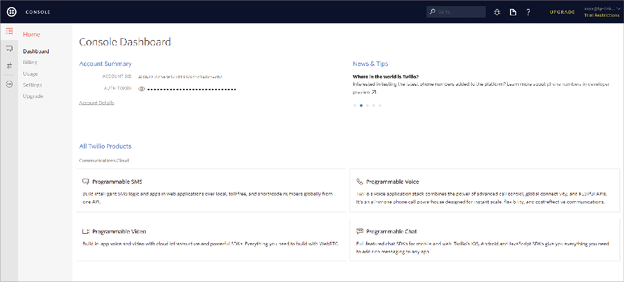
Task: Open Trial Restrictions link
Action: point(602,16)
